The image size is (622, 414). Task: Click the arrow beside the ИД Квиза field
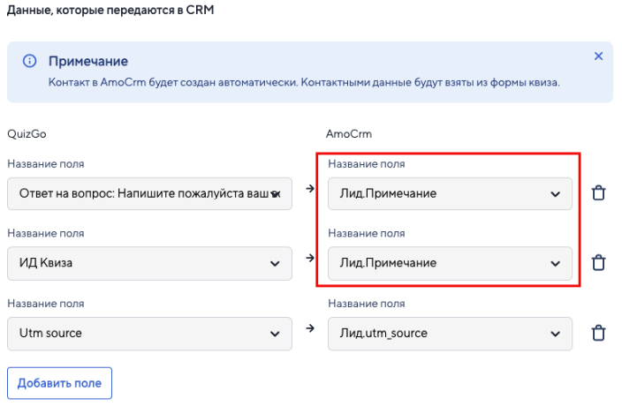coord(308,258)
